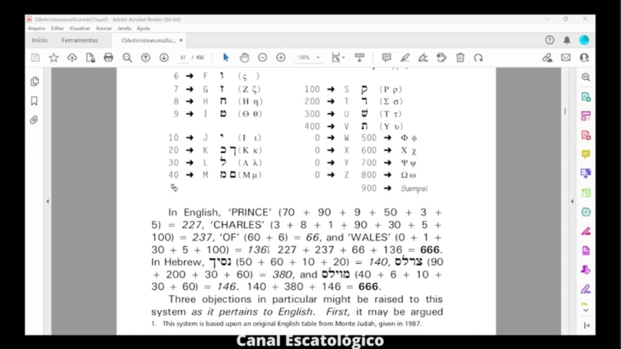This screenshot has height=349, width=621.
Task: Open Export PDF tool in right pane
Action: click(586, 97)
